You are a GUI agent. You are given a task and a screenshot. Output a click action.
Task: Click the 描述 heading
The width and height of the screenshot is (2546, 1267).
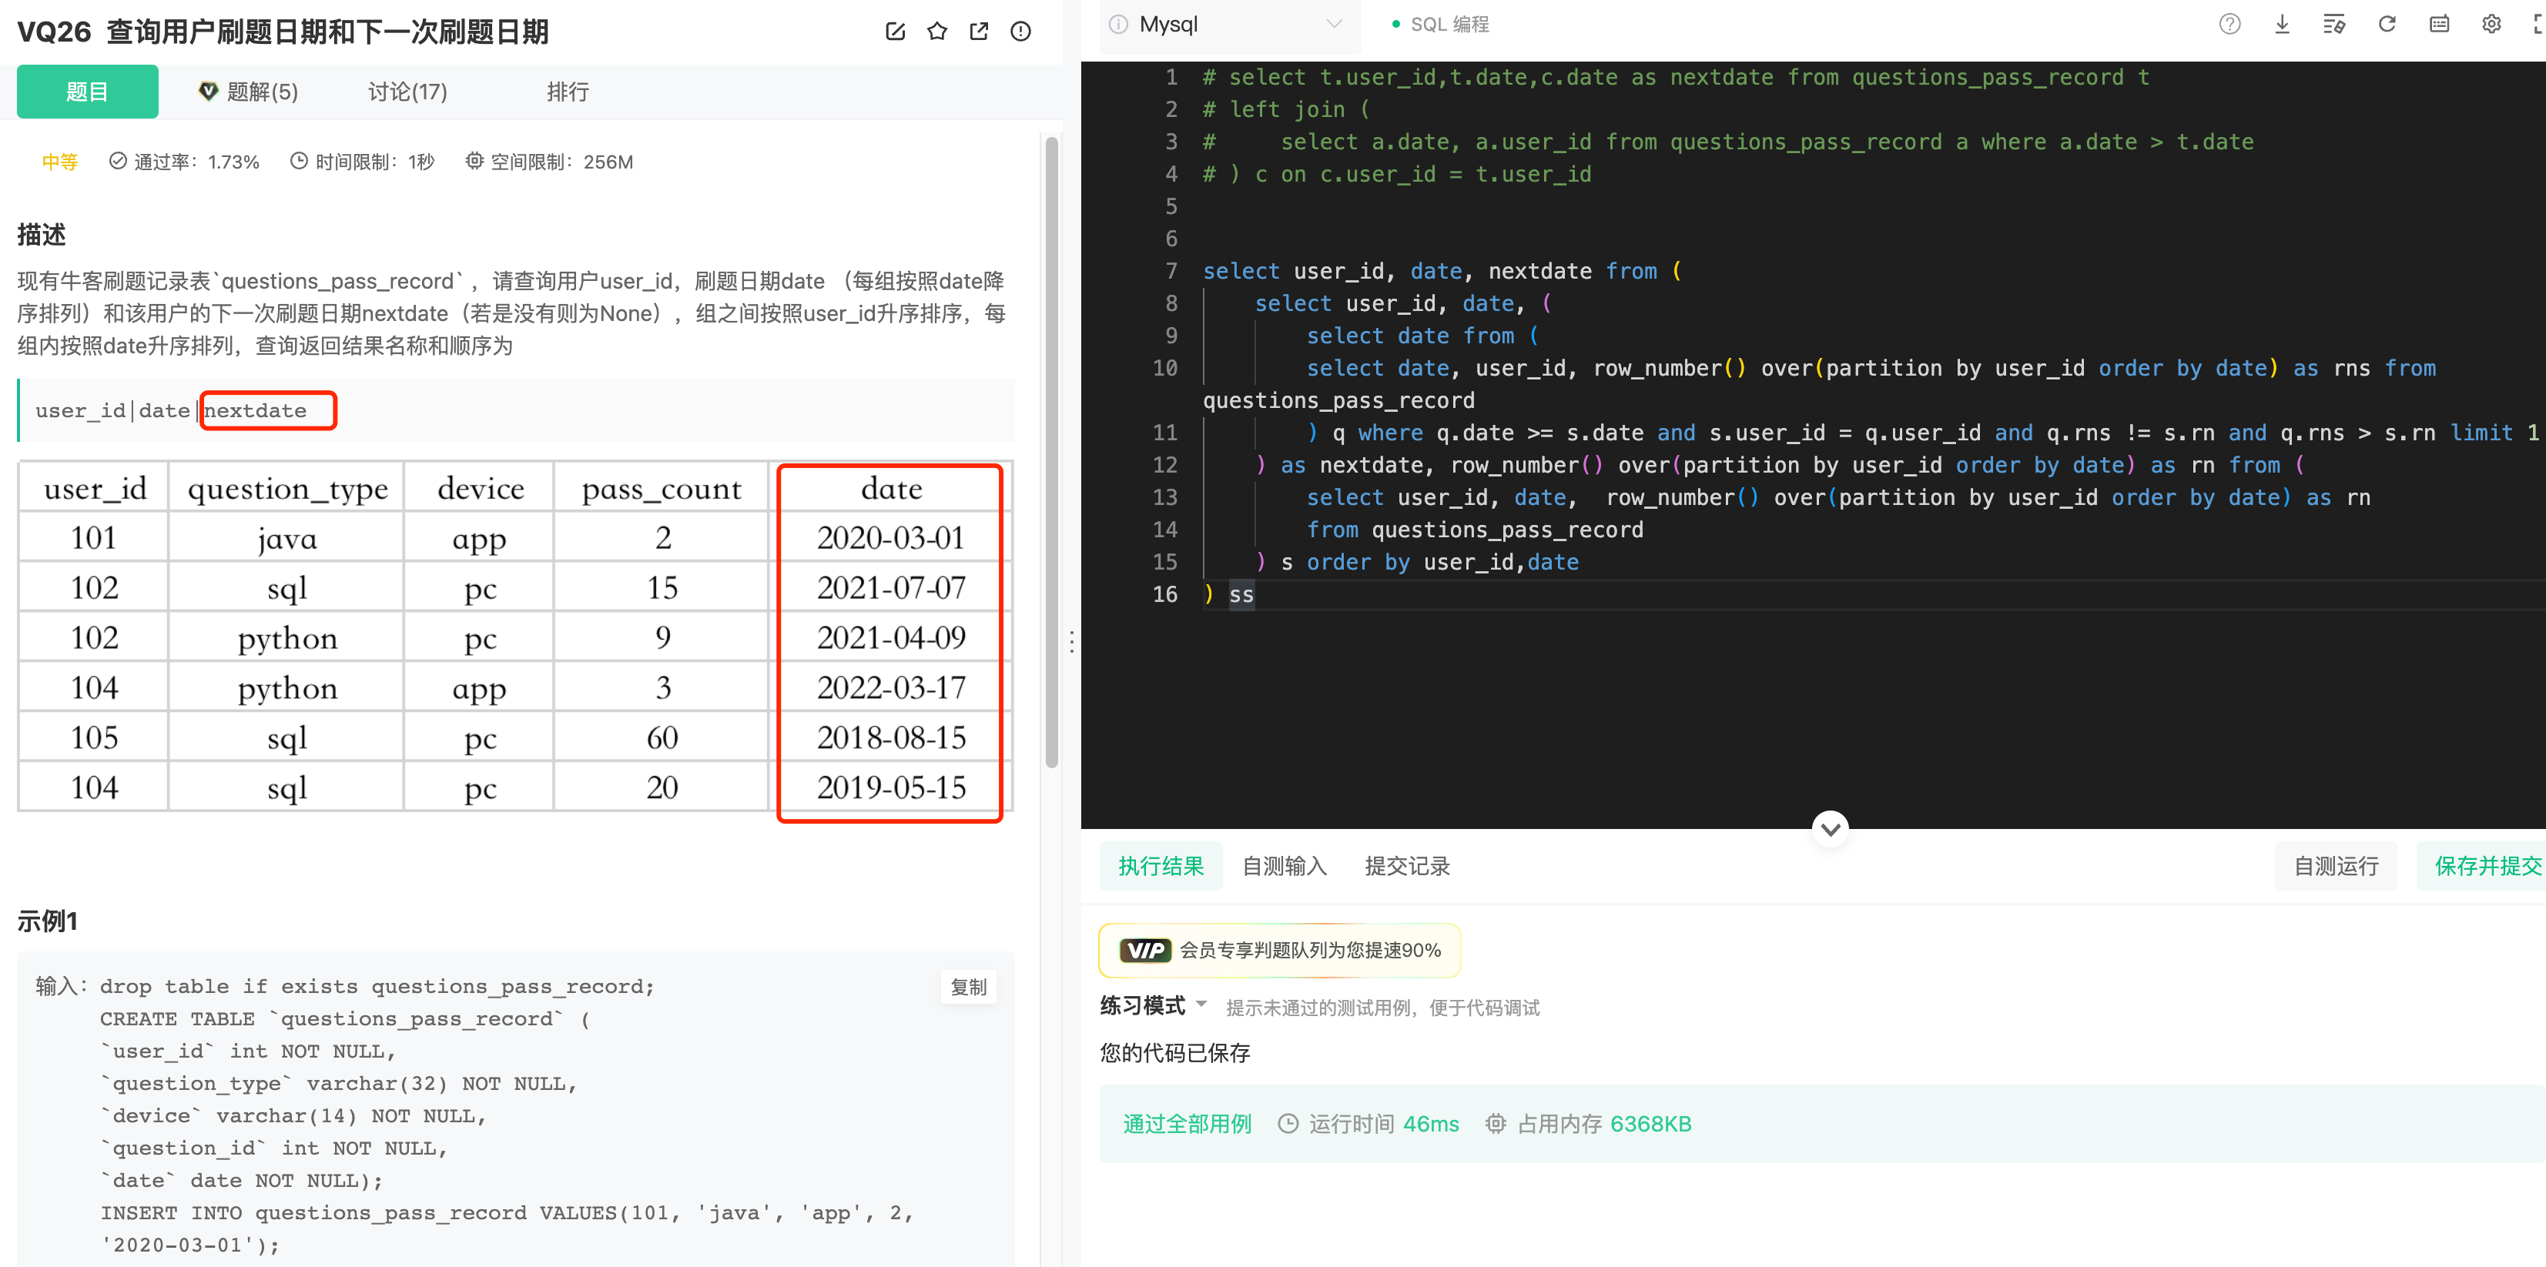pos(42,234)
